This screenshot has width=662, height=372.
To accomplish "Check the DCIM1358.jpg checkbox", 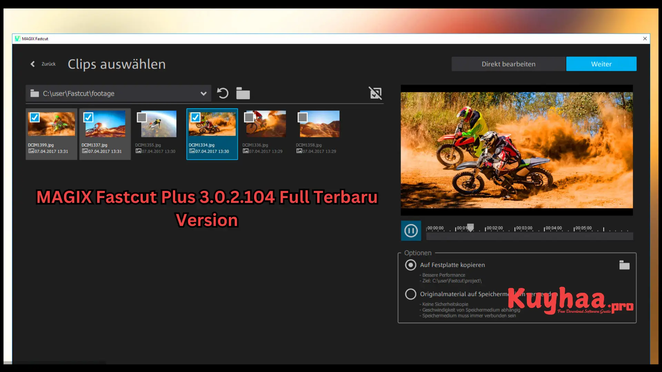I will (x=303, y=117).
